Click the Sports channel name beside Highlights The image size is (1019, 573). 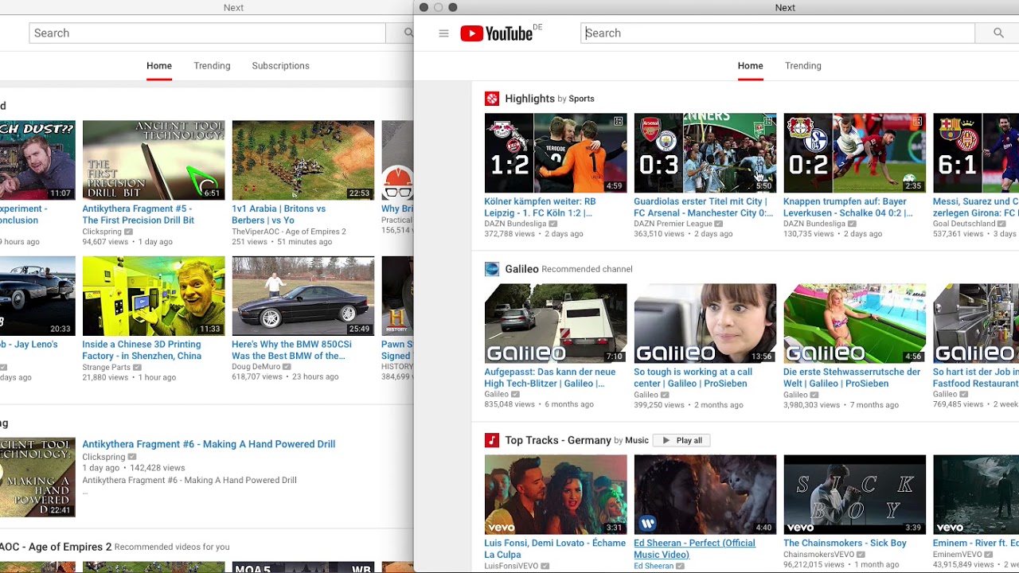point(581,99)
